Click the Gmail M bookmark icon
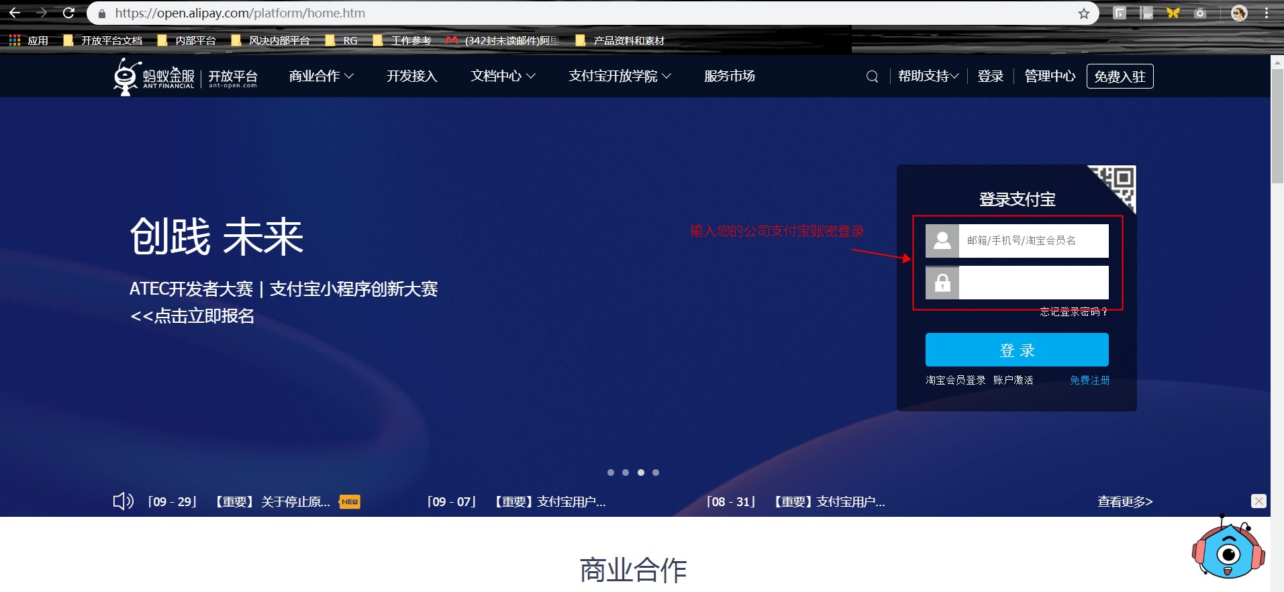 pyautogui.click(x=452, y=40)
